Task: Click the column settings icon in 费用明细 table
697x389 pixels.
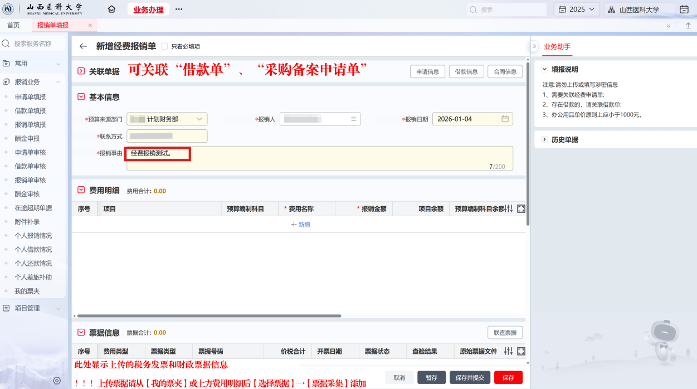Action: [x=508, y=209]
